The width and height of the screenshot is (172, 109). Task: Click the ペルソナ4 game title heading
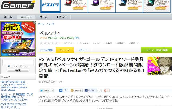coord(50,33)
